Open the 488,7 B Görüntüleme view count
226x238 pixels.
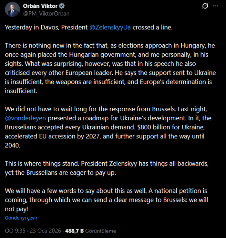90,231
